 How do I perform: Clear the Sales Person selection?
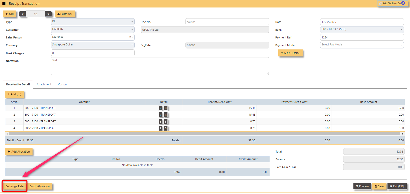130,37
